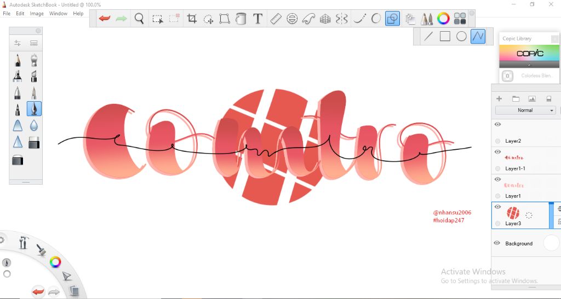Select the Predictive Stroke tool
Screen dimensions: 561x299
tap(376, 19)
